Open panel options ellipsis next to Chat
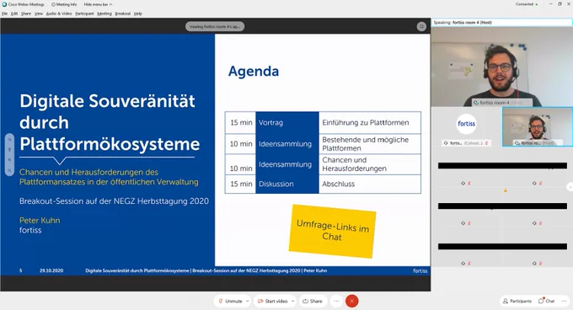This screenshot has height=310, width=573. 565,302
